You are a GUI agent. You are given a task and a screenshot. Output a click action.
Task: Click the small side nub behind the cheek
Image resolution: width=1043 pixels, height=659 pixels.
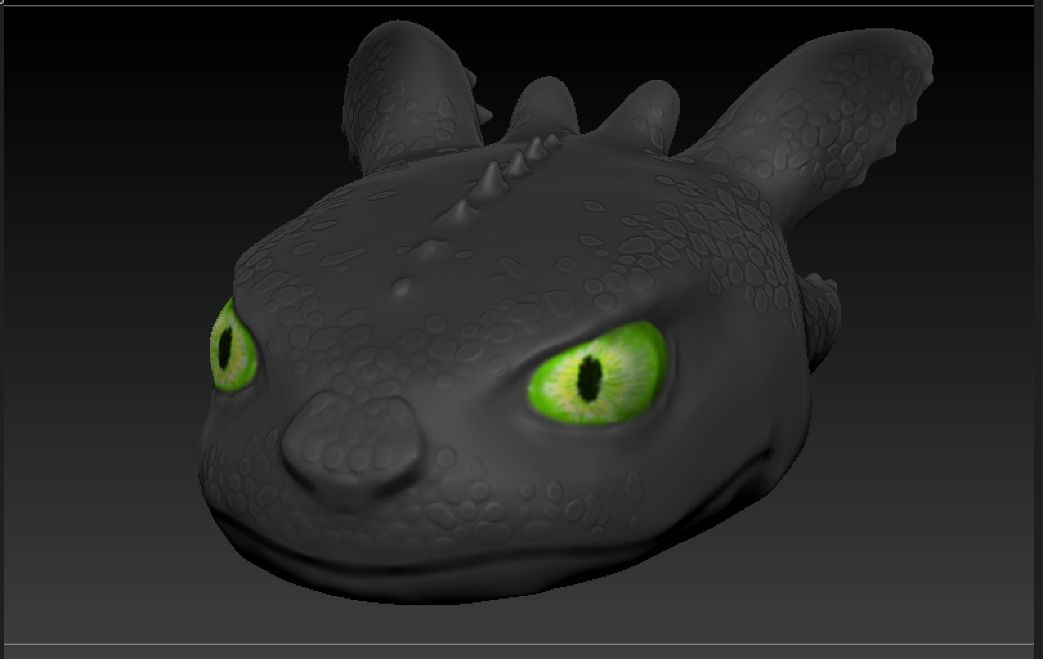[821, 309]
